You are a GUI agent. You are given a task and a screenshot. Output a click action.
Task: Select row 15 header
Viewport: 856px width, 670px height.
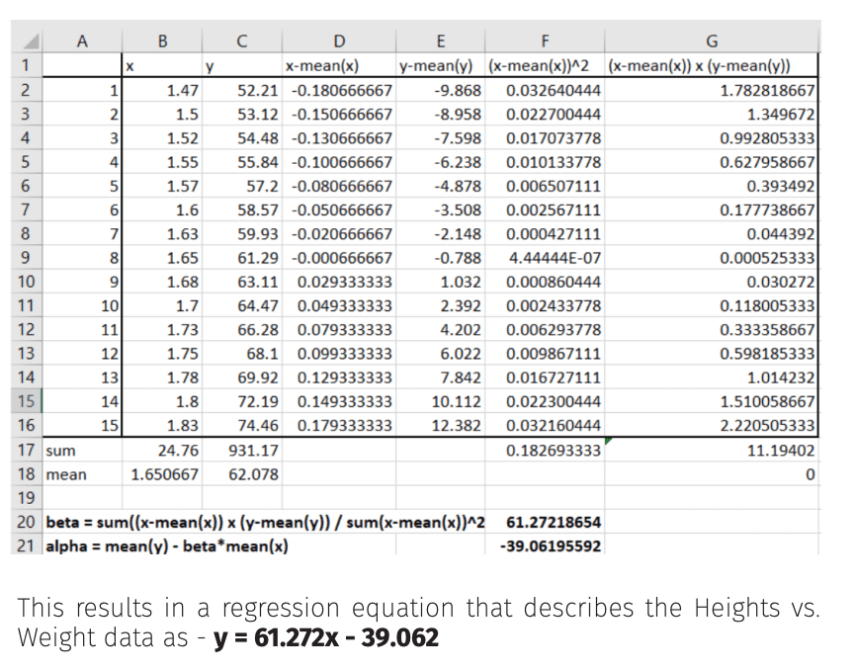point(27,401)
